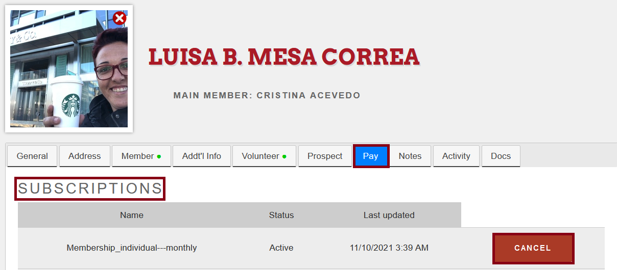The height and width of the screenshot is (270, 617).
Task: Open the Notes tab
Action: click(x=410, y=156)
